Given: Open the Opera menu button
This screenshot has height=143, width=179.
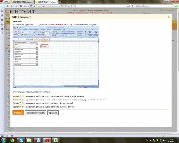Looking at the screenshot, I should pos(4,1).
